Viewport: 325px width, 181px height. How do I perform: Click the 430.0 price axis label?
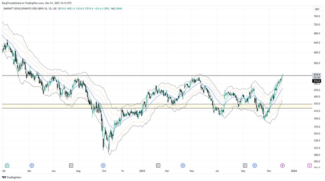pyautogui.click(x=317, y=104)
